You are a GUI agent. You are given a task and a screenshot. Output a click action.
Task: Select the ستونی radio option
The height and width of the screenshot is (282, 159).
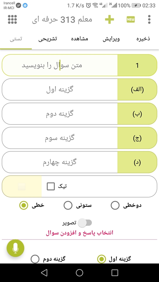pos(68,205)
